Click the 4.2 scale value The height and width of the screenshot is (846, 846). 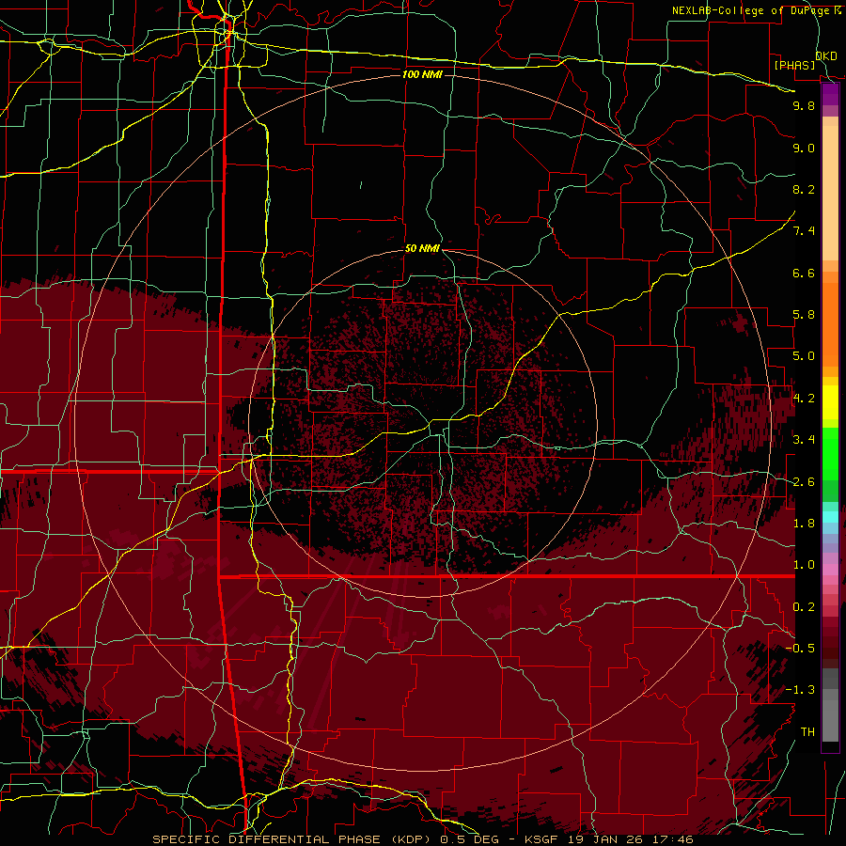coord(804,399)
